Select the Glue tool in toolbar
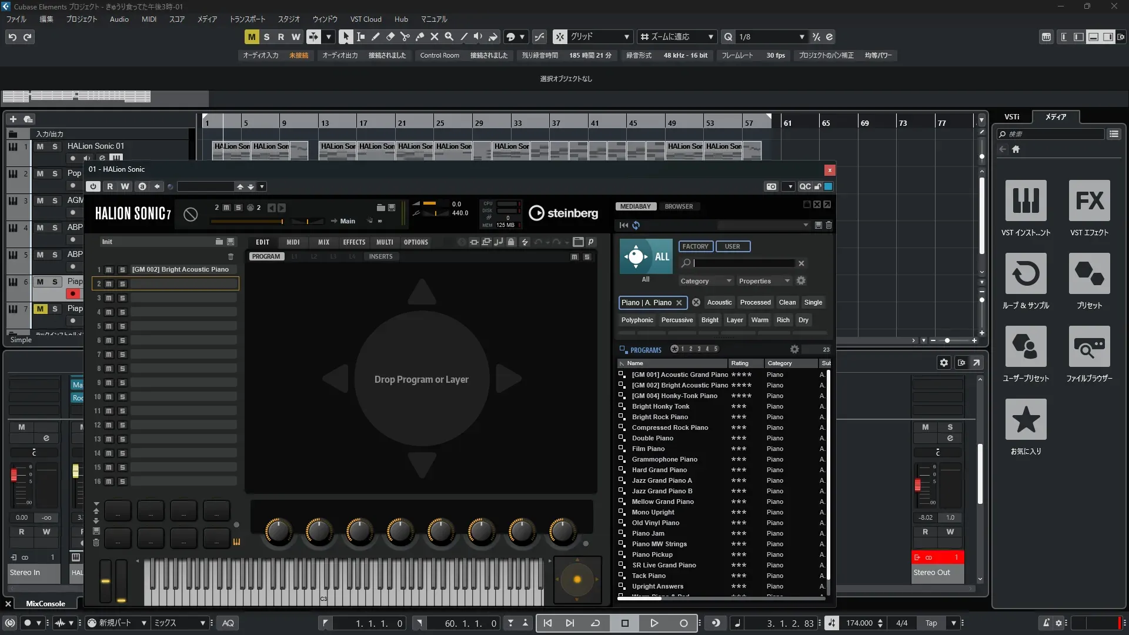1129x635 pixels. tap(419, 36)
